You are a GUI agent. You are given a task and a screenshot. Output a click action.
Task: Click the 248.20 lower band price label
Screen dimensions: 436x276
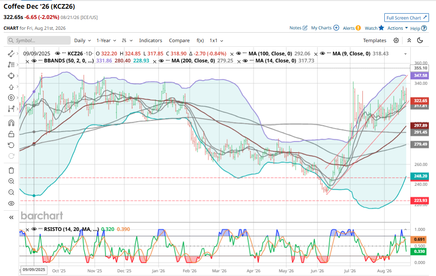tap(420, 176)
